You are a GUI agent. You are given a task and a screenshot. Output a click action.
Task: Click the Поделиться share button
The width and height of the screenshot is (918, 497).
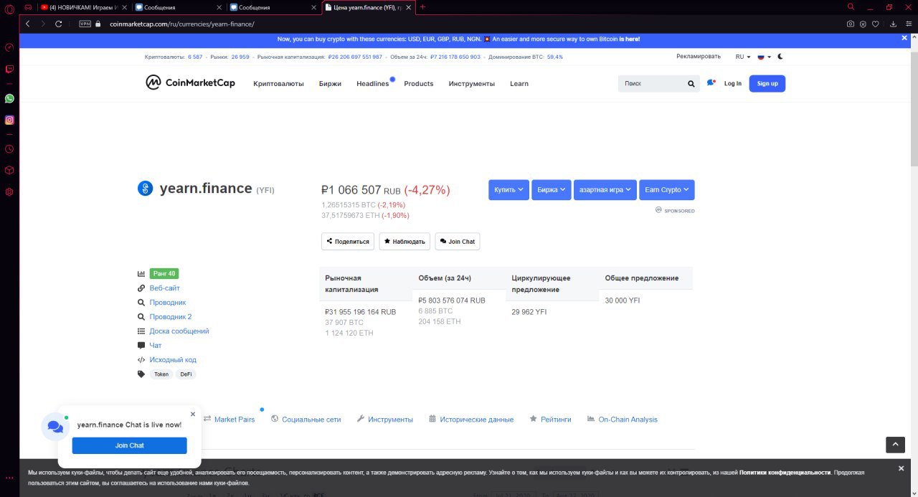pyautogui.click(x=348, y=242)
